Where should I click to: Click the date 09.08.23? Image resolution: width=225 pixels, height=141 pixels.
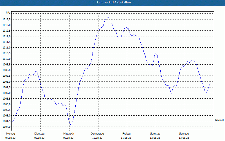point(68,138)
